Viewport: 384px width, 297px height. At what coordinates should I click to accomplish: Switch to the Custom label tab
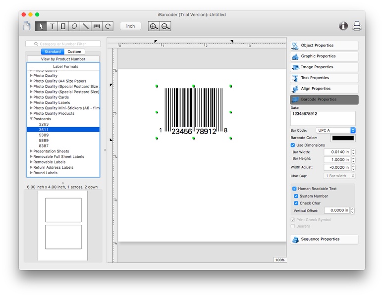[74, 51]
